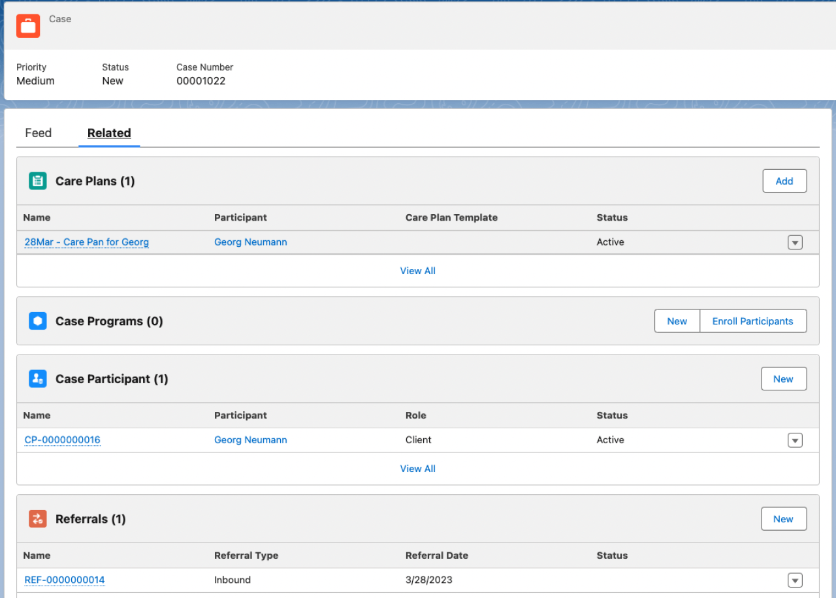836x598 pixels.
Task: Click case number 00001022
Action: coord(201,81)
